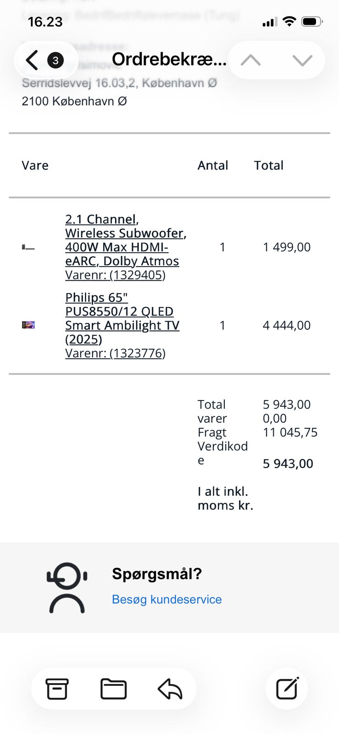Screen dimensions: 339x734
Task: Open the soundbar product thumbnail
Action: (28, 247)
